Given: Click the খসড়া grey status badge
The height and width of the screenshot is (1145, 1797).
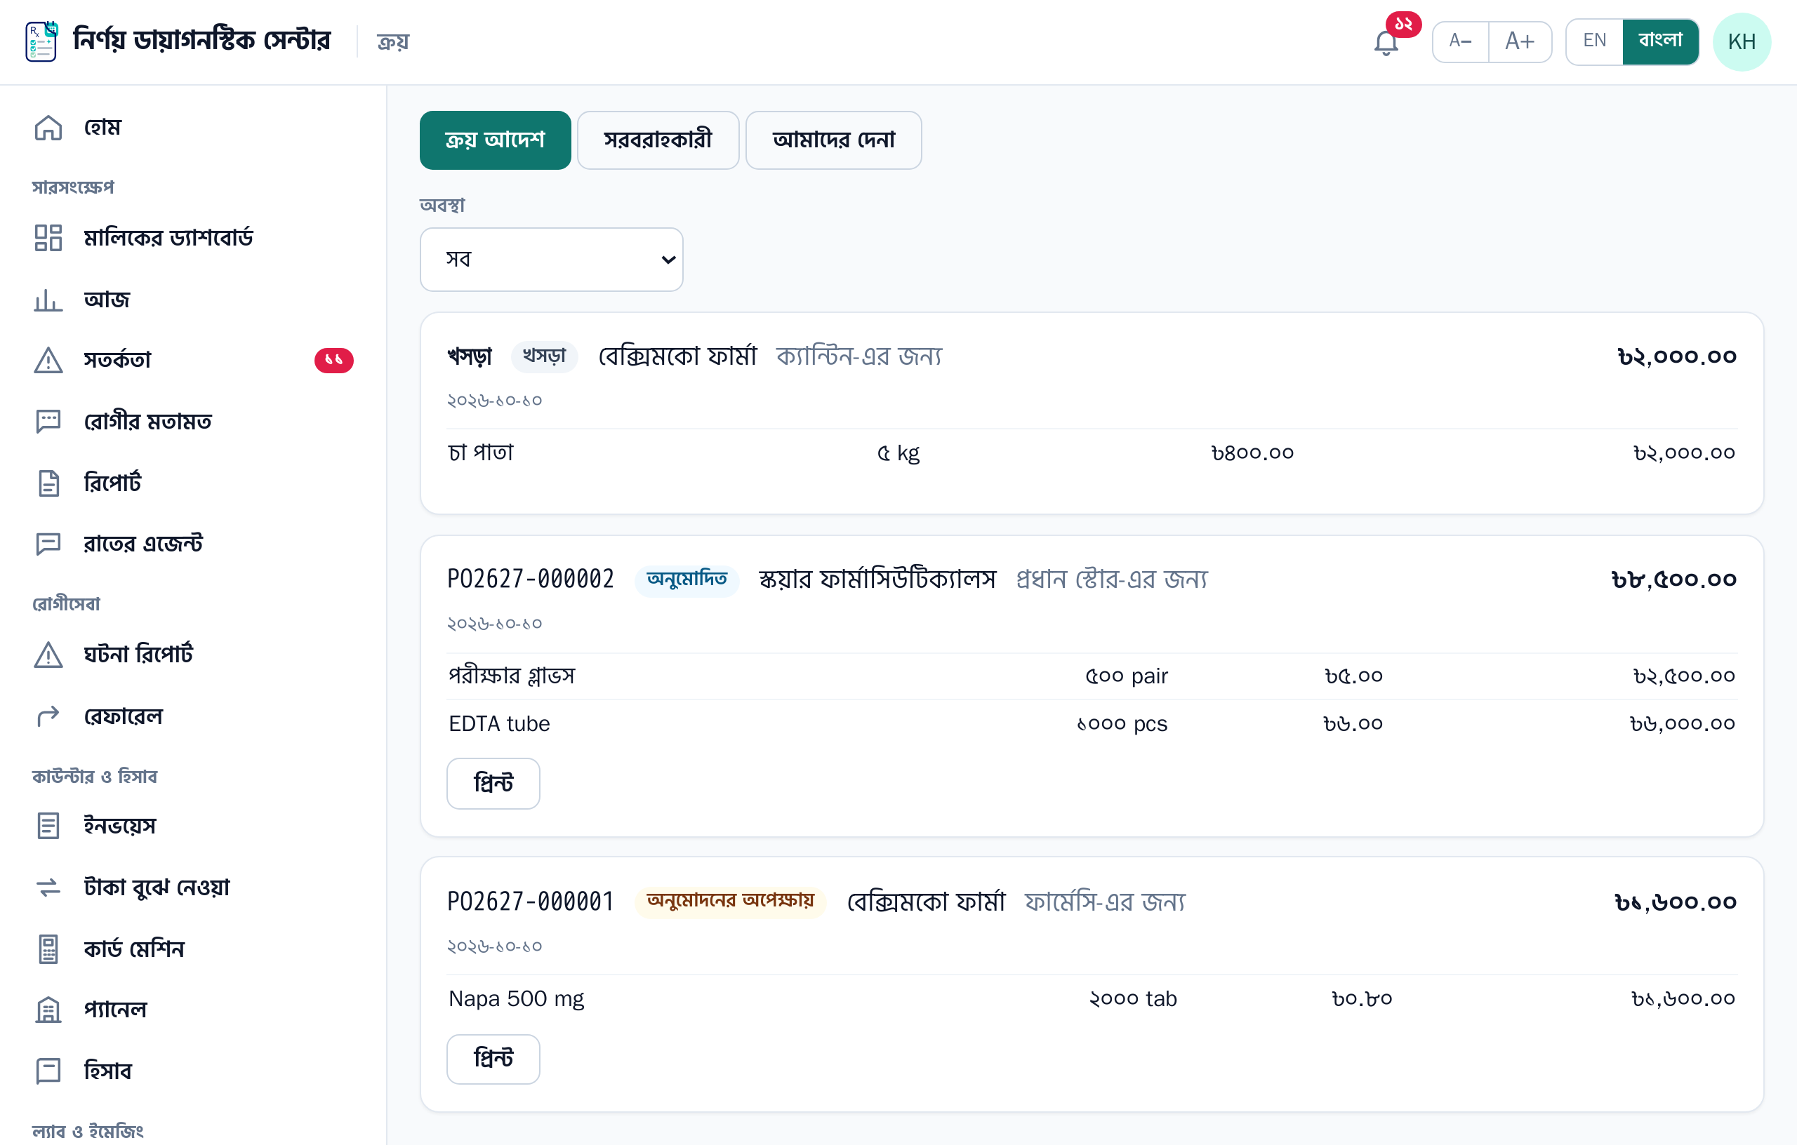Looking at the screenshot, I should click(544, 356).
